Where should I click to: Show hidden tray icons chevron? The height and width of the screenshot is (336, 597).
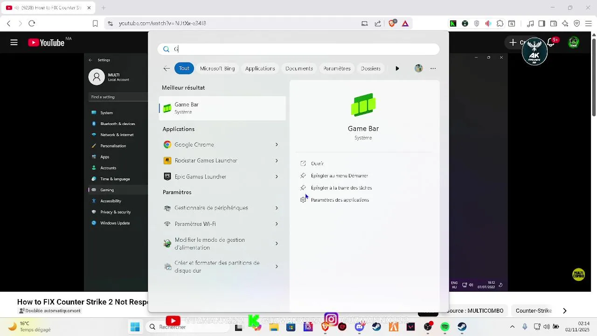(x=512, y=327)
